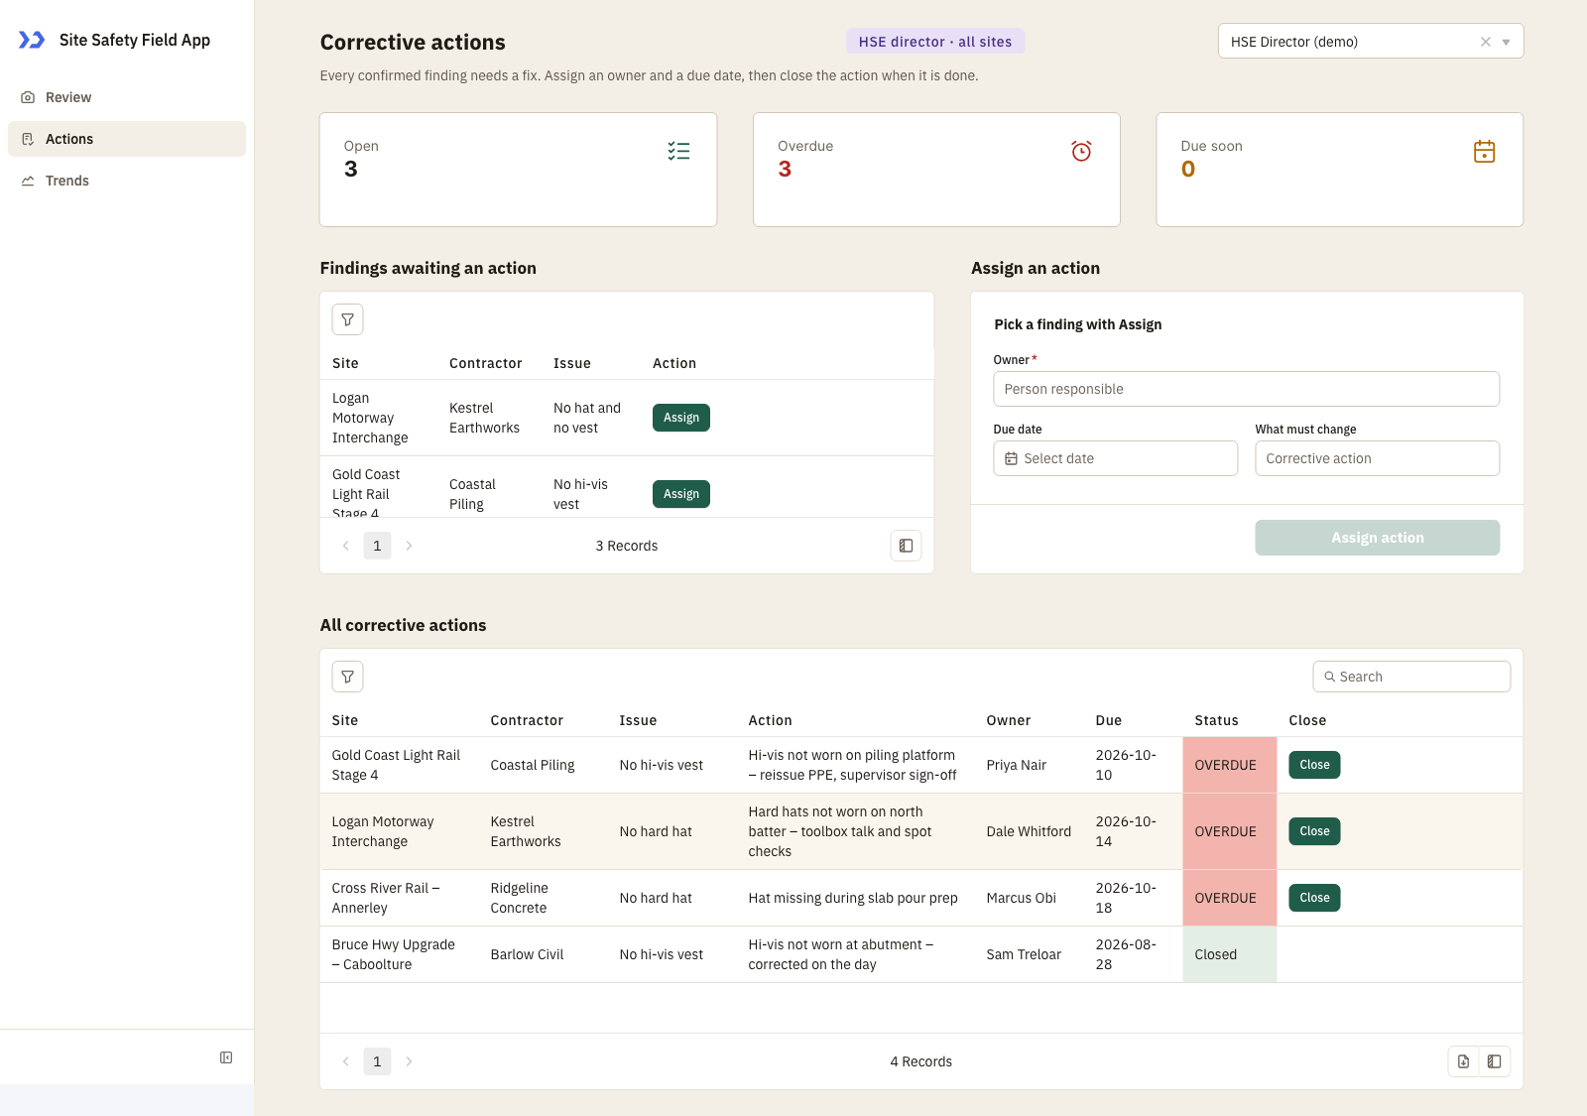Click the Site Safety Field App logo

pyautogui.click(x=32, y=40)
